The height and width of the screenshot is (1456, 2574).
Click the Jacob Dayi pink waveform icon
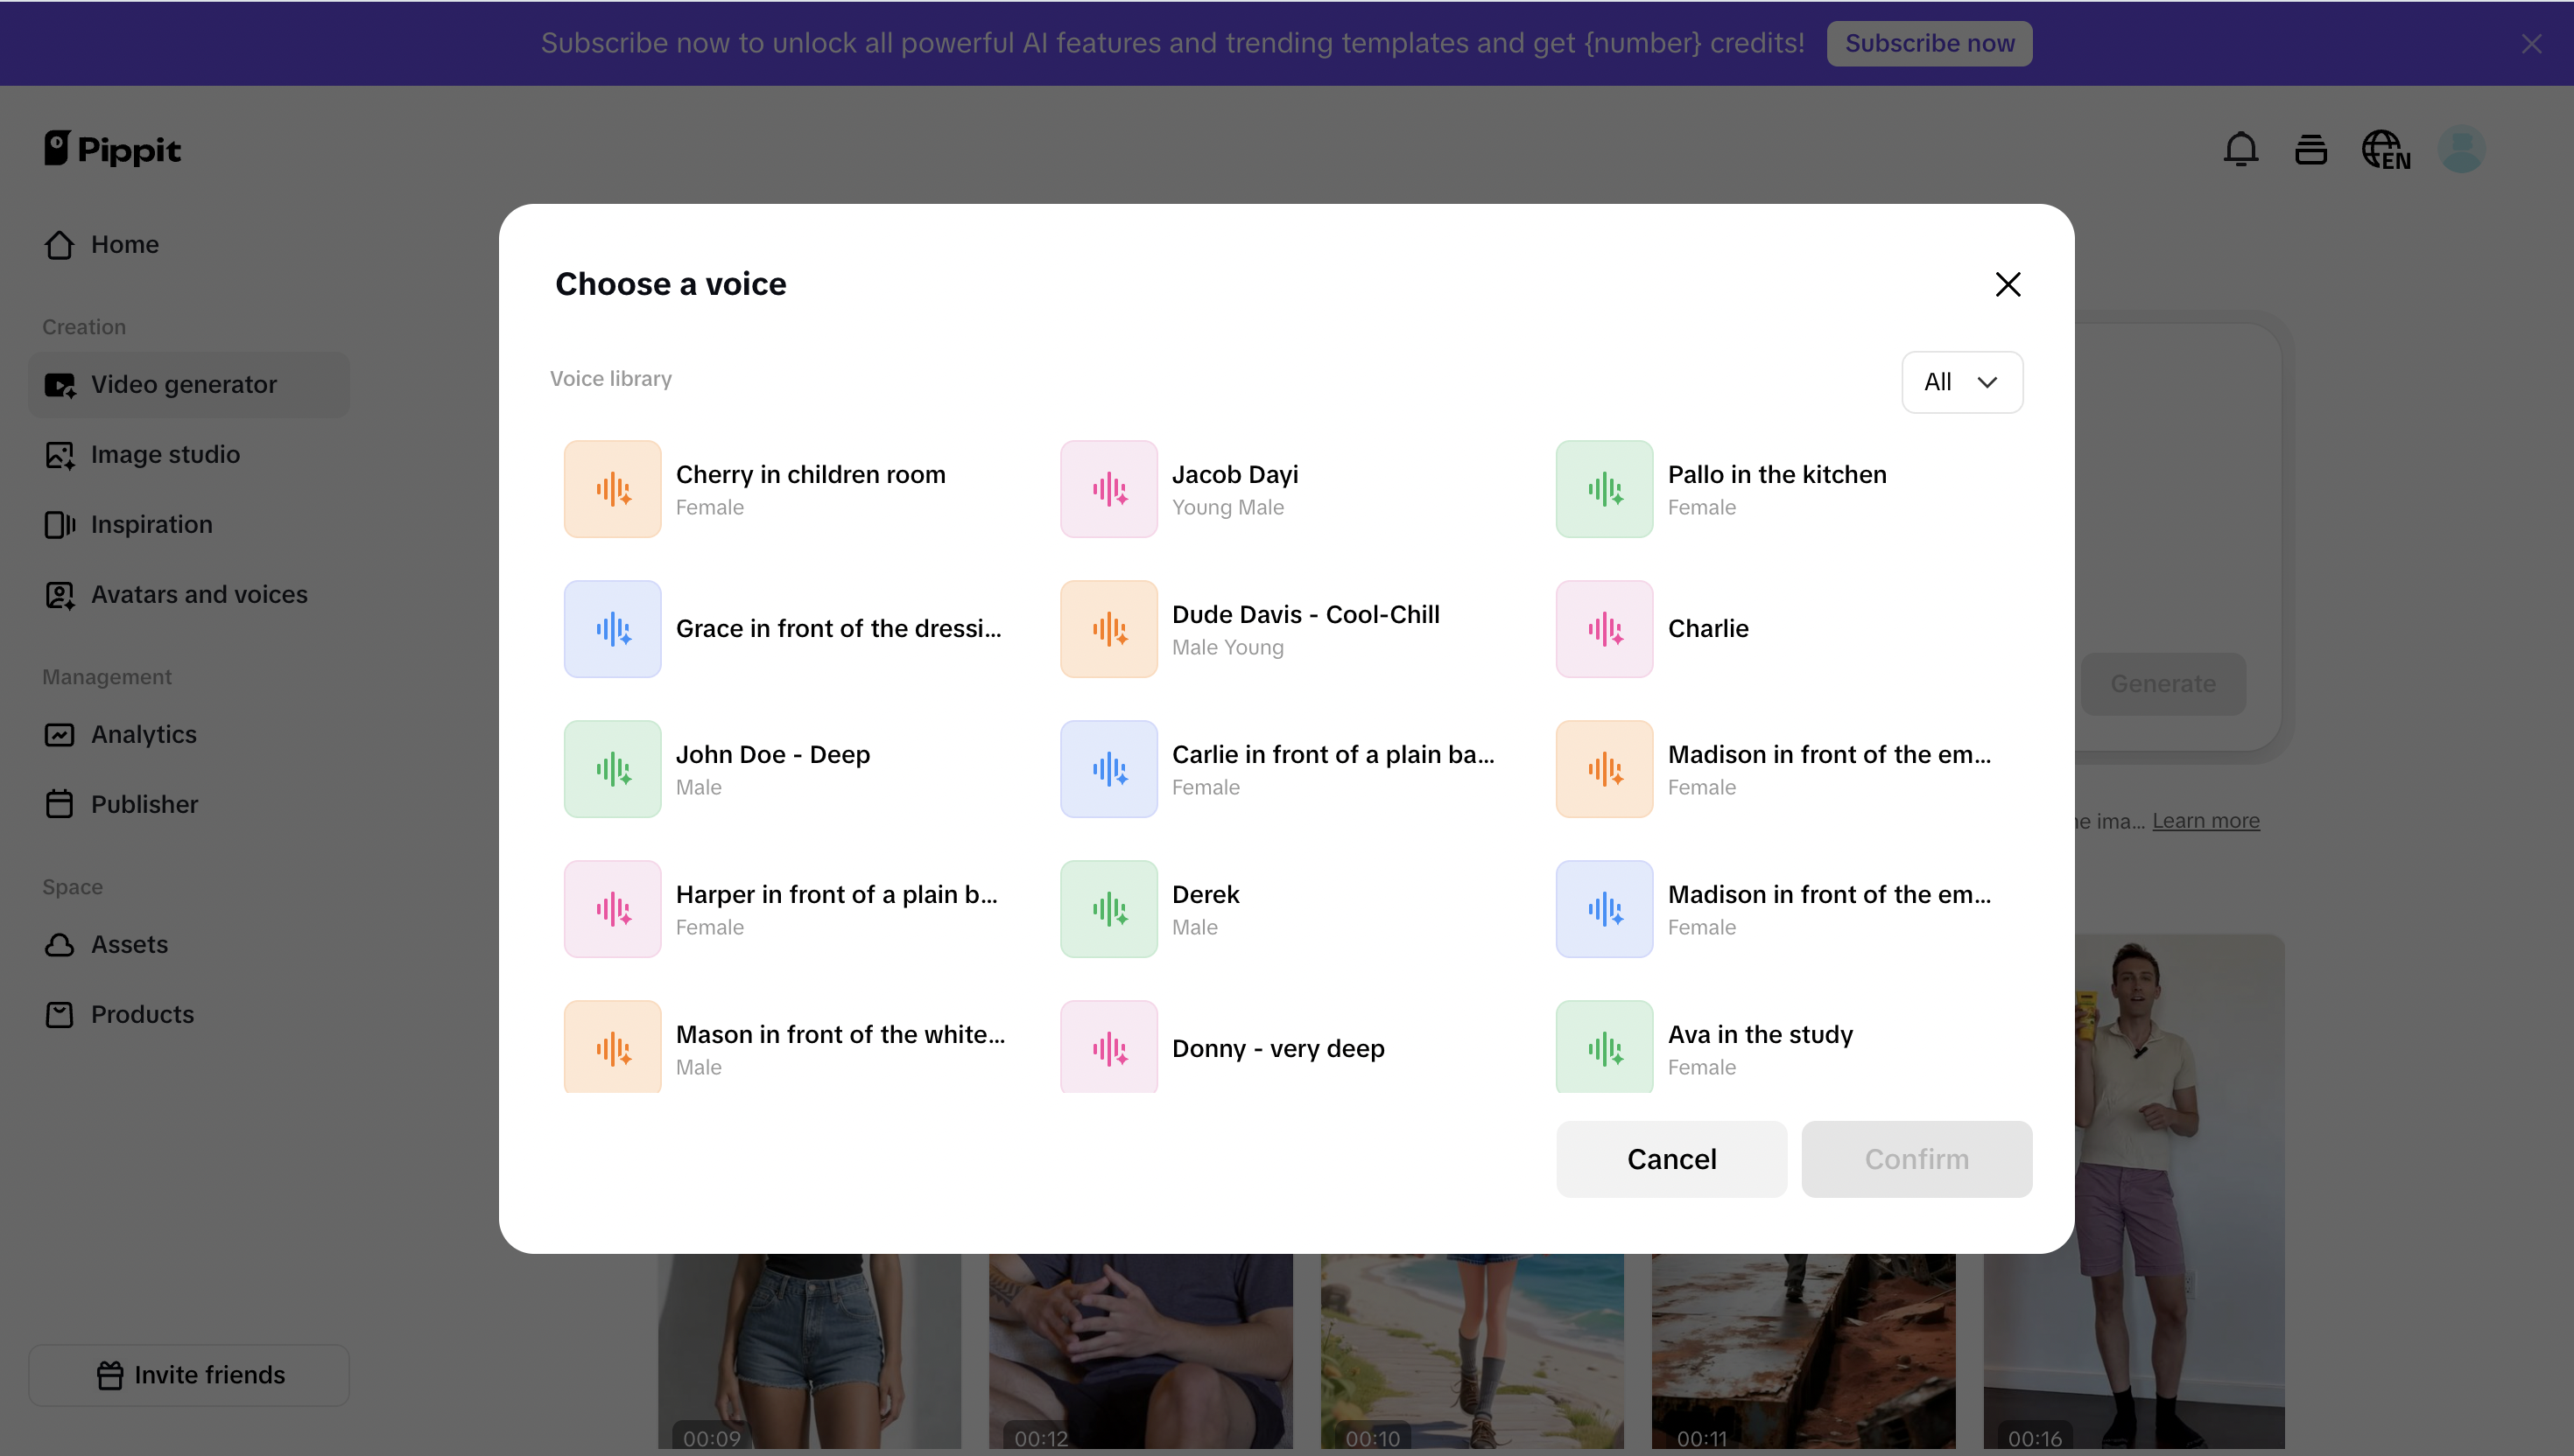point(1108,489)
